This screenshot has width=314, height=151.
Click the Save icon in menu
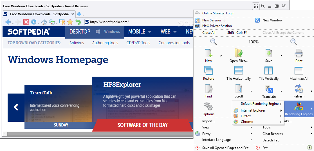coord(268,53)
